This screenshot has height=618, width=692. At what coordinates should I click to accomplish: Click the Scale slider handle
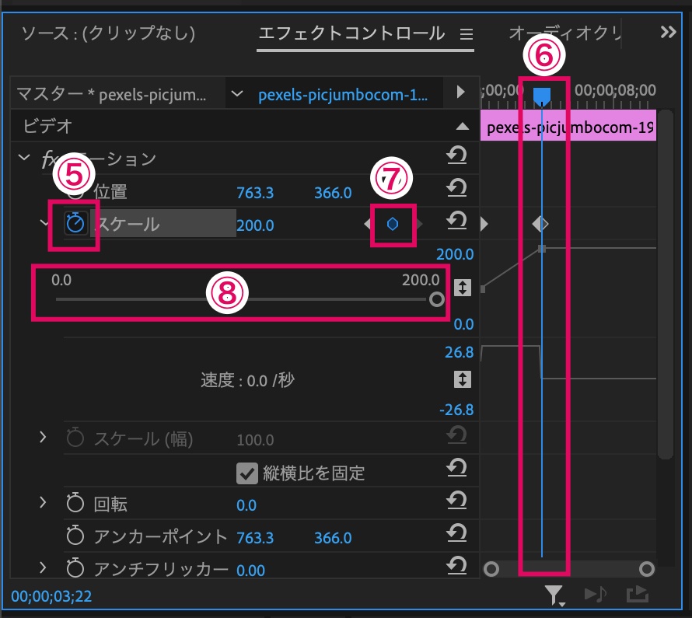[436, 299]
